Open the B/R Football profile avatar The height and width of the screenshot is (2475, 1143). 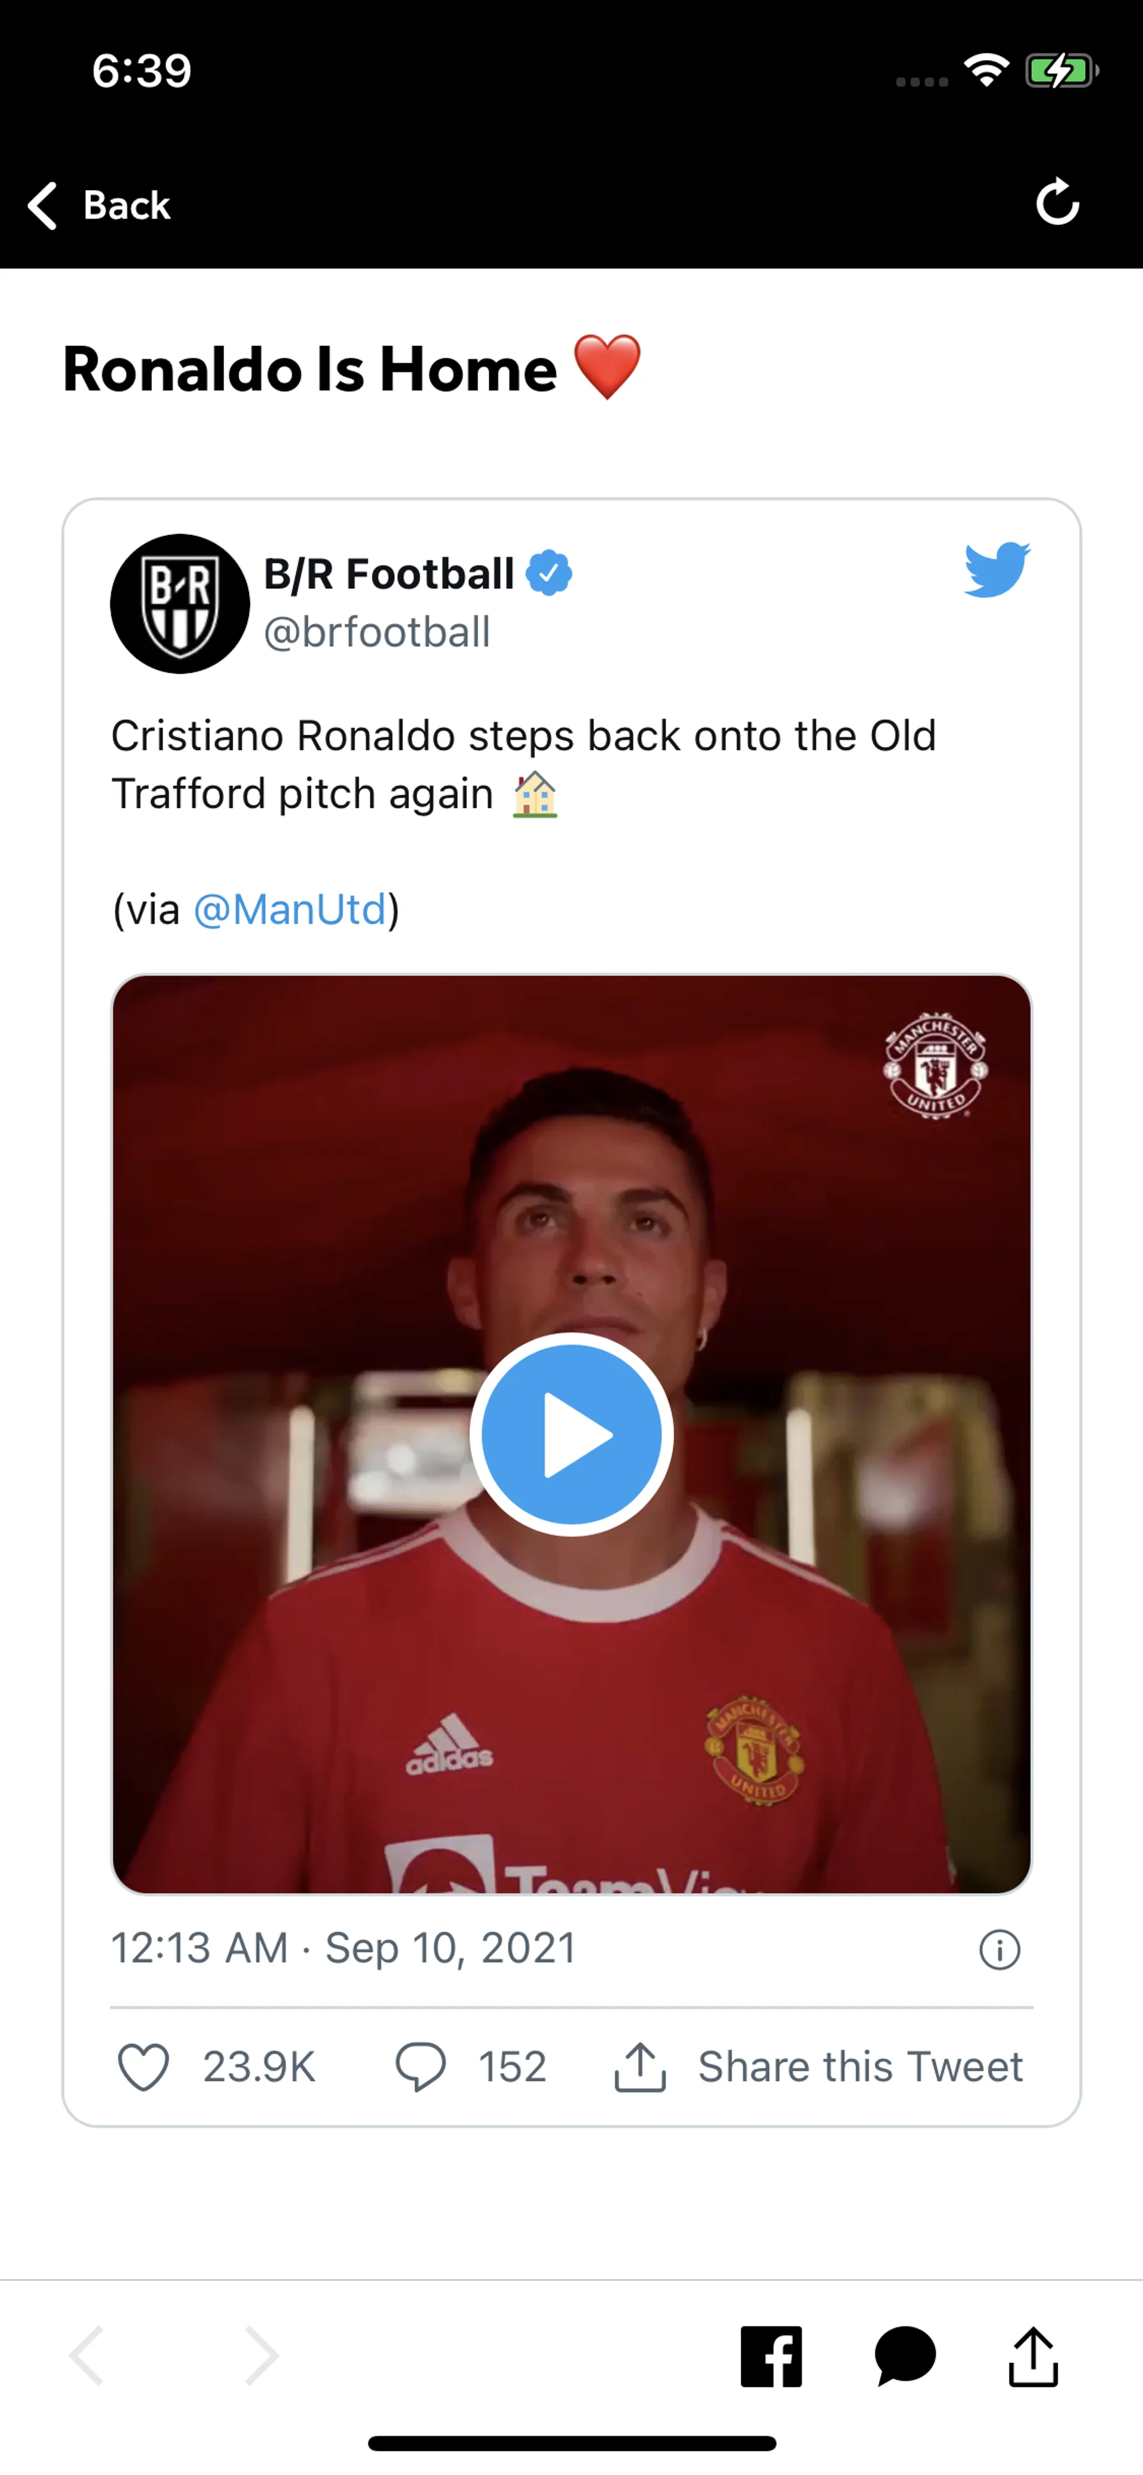pos(180,603)
